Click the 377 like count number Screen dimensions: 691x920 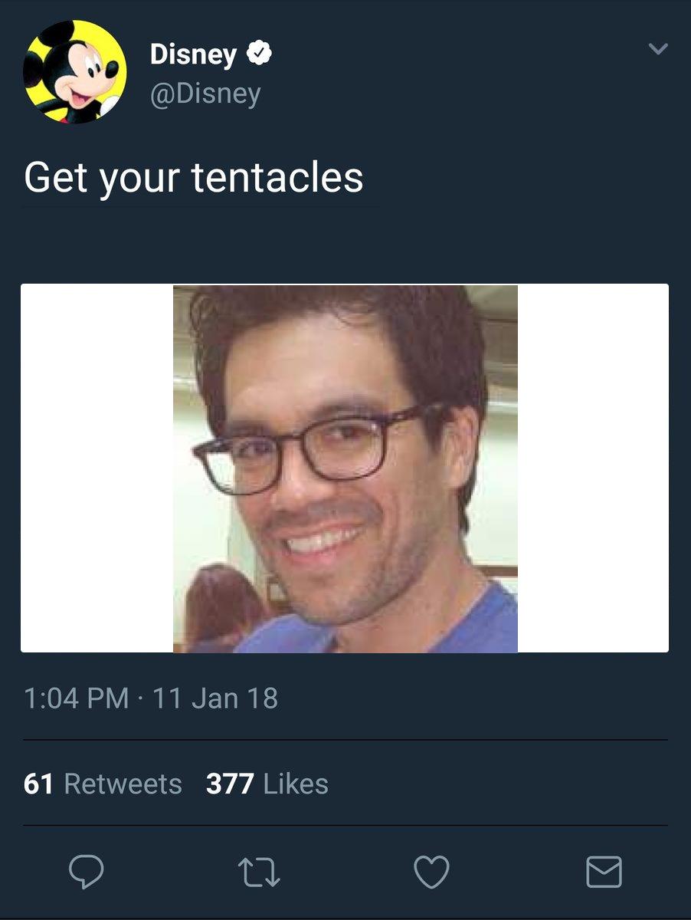(x=229, y=784)
